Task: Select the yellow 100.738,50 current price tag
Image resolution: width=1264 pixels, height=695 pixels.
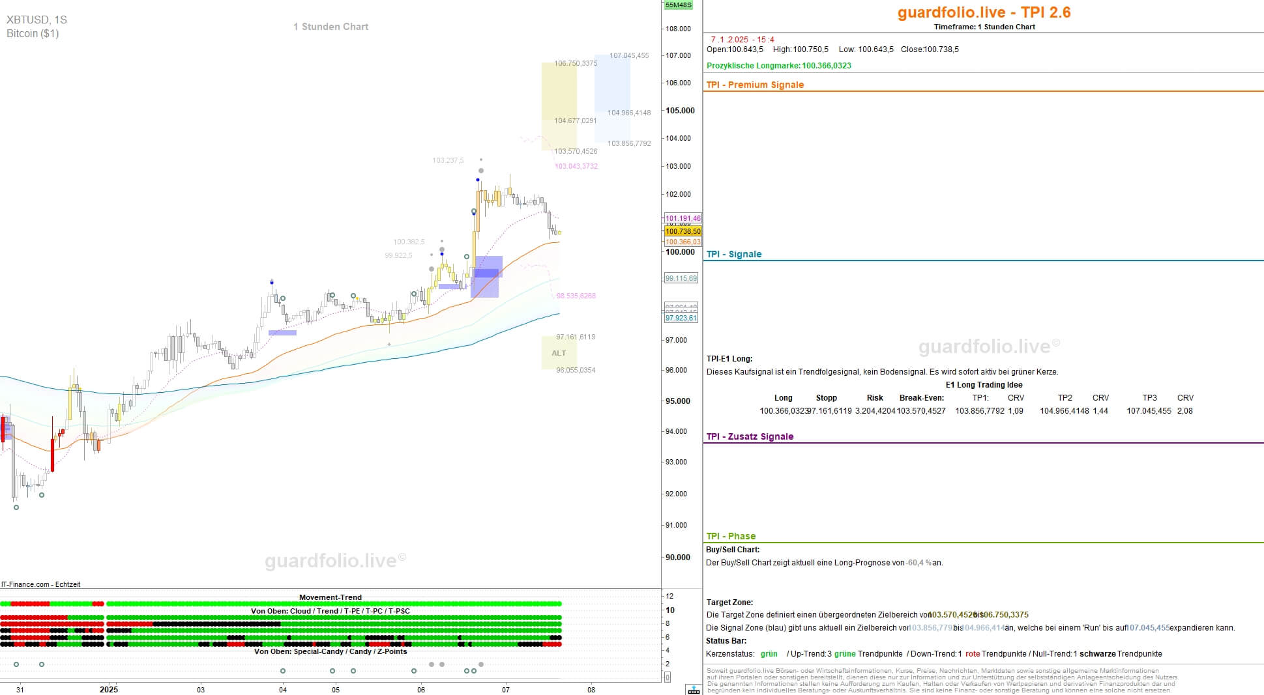Action: pos(683,231)
